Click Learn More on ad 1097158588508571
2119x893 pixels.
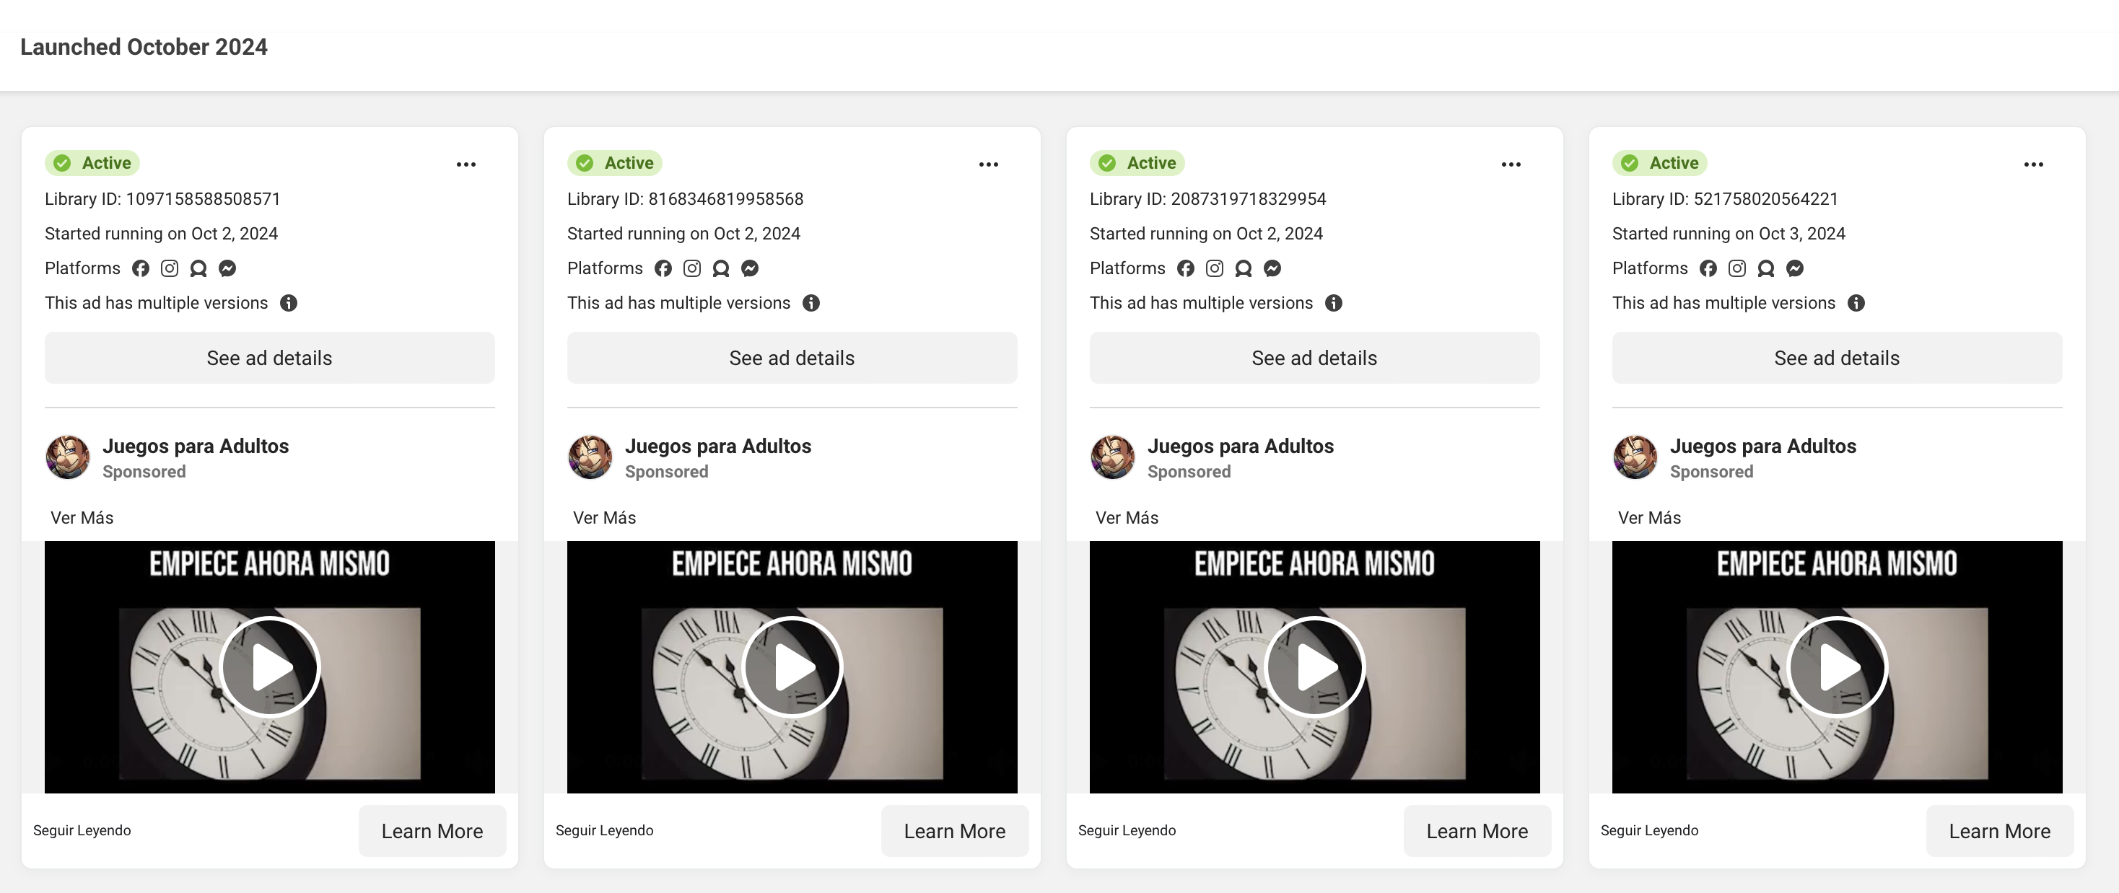(432, 830)
